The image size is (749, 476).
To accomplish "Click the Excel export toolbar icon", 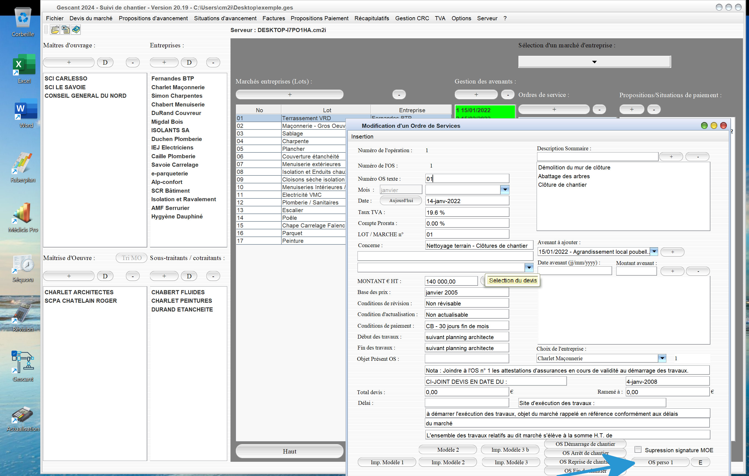I will point(66,30).
